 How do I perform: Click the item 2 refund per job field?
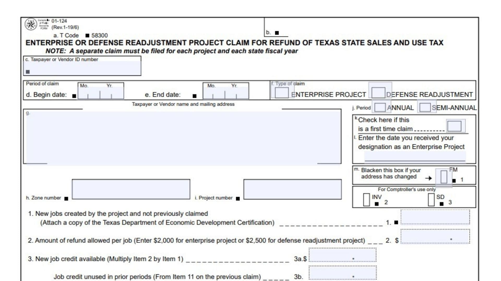(x=435, y=237)
